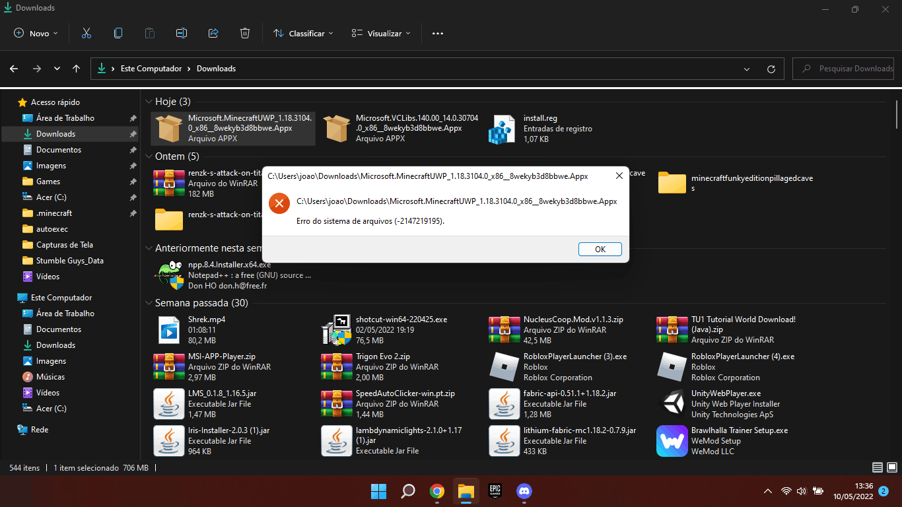
Task: Open the Windows Start menu
Action: [x=378, y=491]
